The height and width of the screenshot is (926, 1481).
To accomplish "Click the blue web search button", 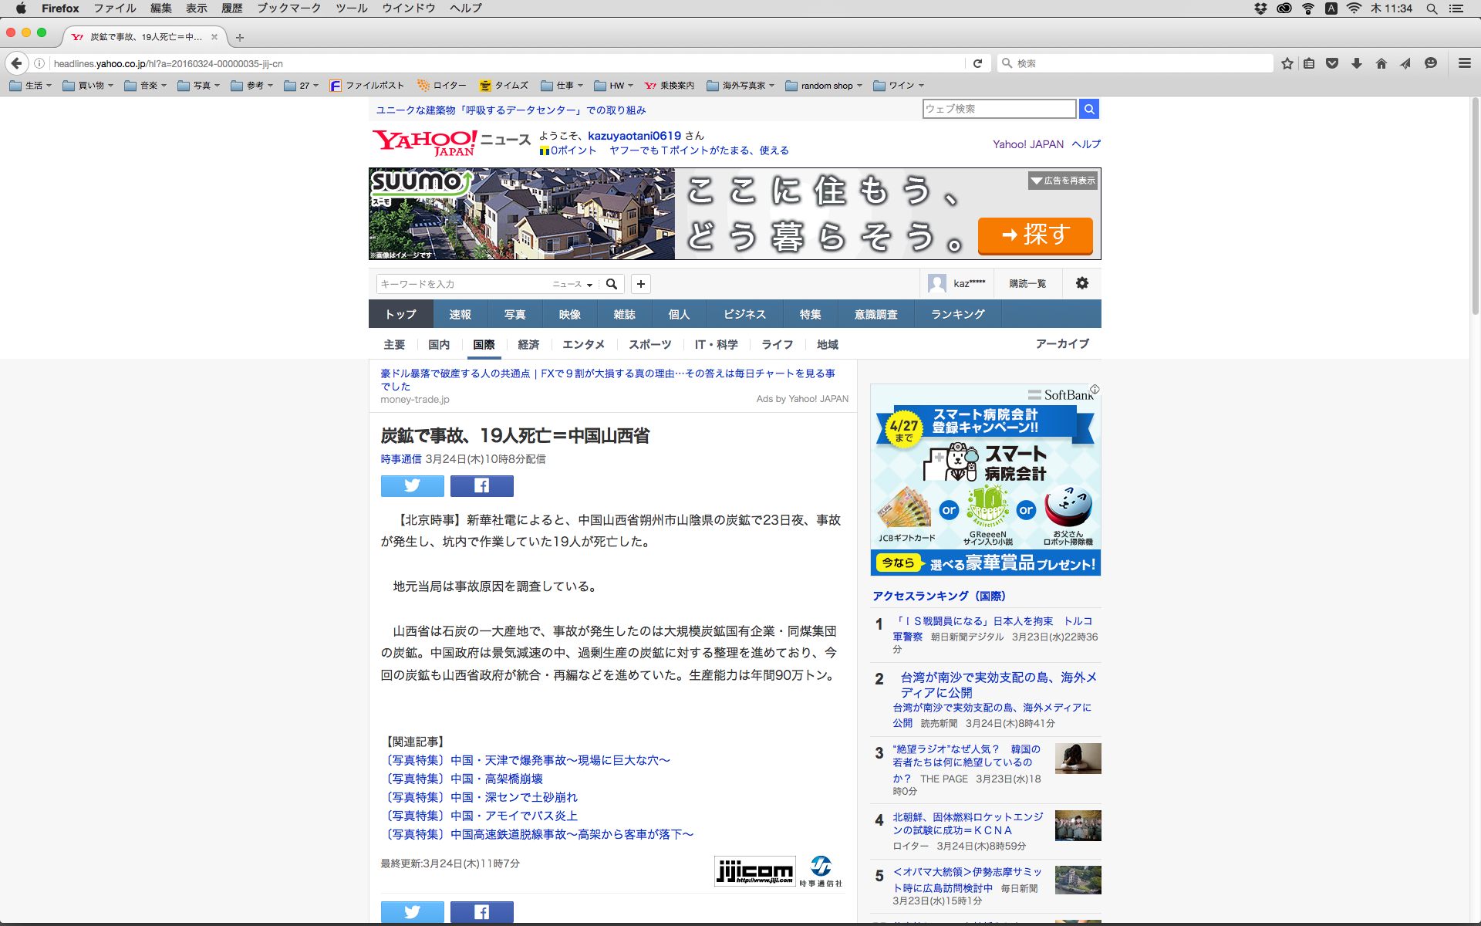I will (x=1088, y=109).
